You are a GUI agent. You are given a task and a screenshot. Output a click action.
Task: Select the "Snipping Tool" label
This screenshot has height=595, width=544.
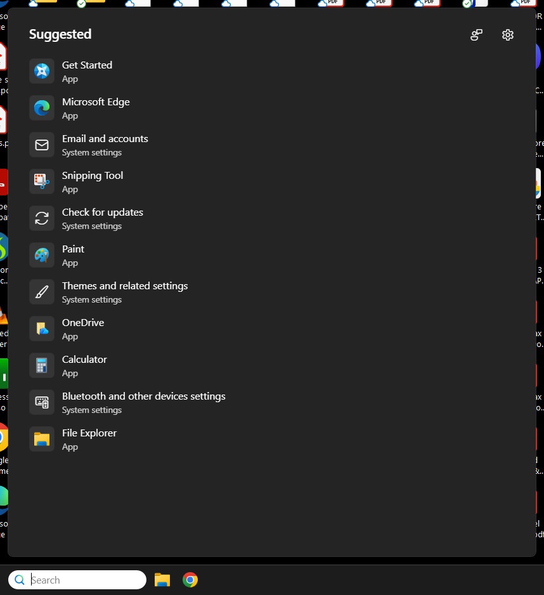coord(93,176)
